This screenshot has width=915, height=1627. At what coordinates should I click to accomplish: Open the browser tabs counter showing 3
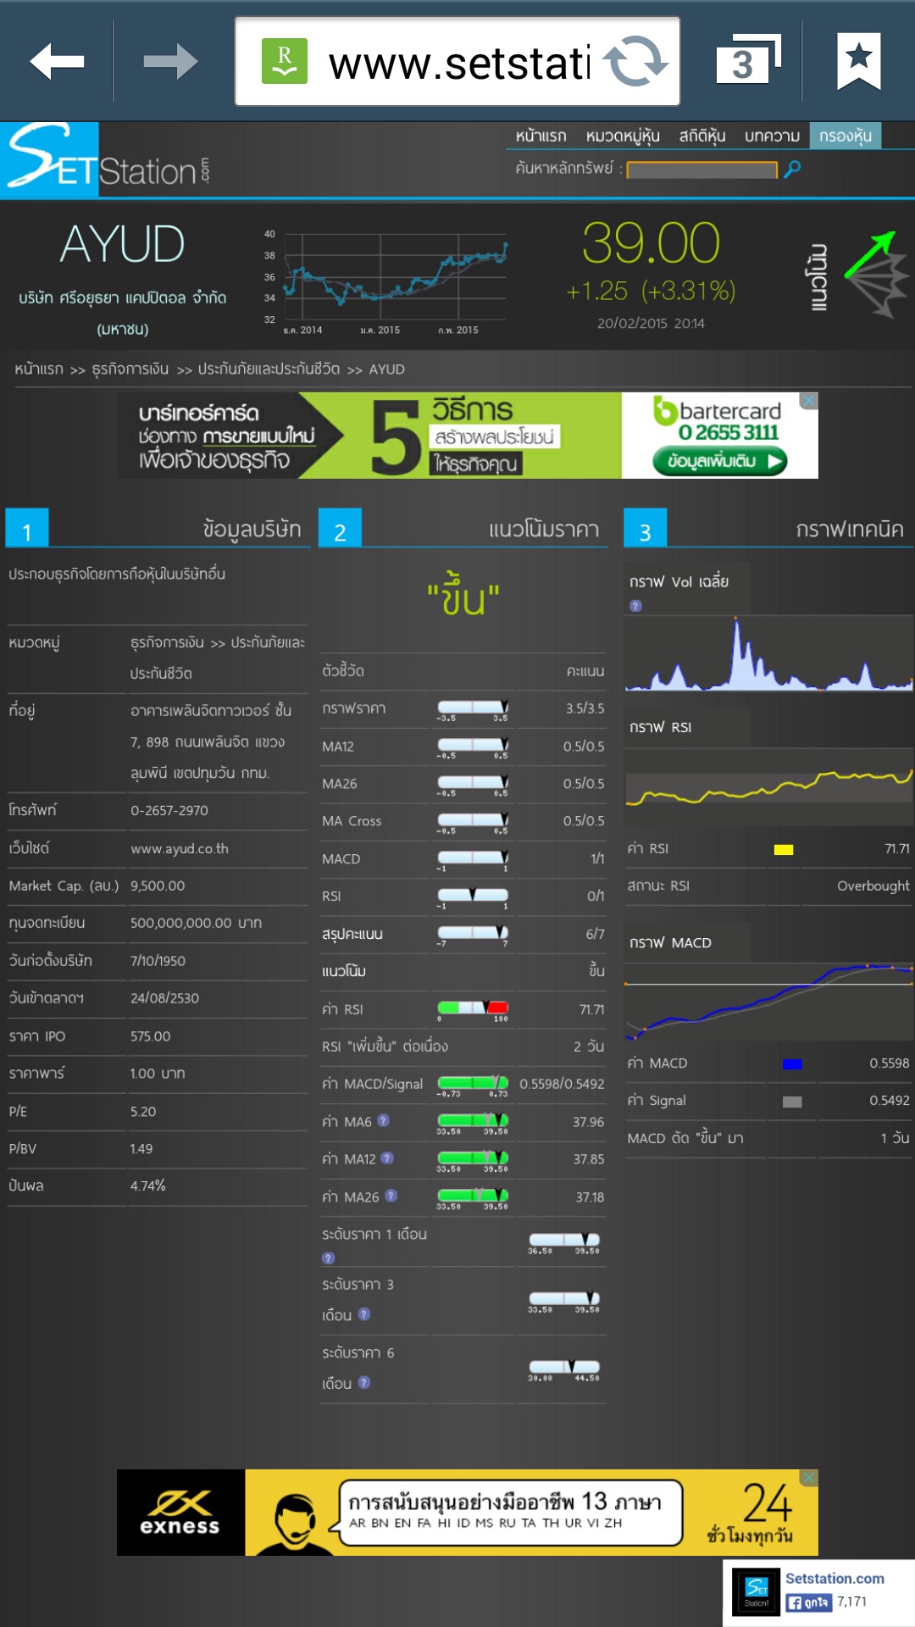click(747, 59)
